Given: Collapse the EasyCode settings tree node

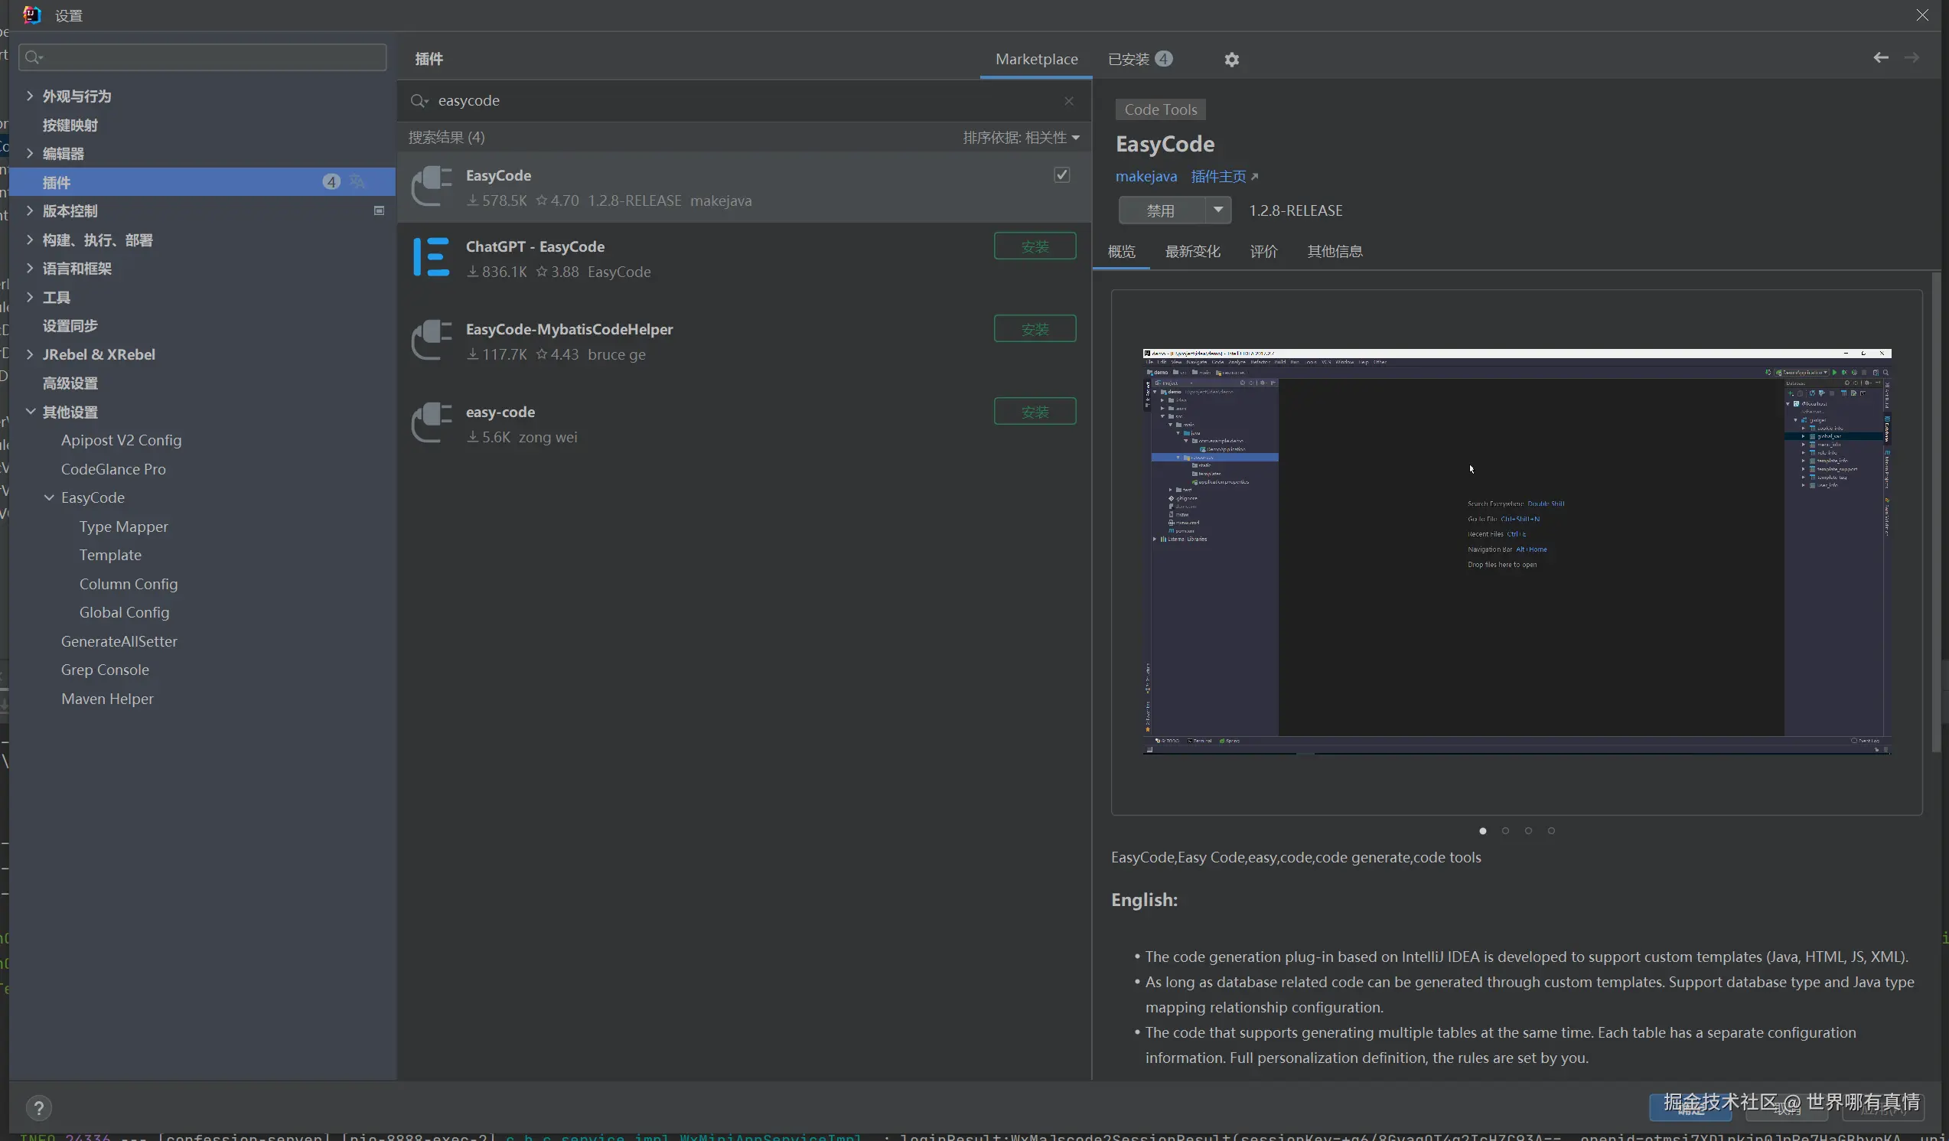Looking at the screenshot, I should pyautogui.click(x=49, y=497).
